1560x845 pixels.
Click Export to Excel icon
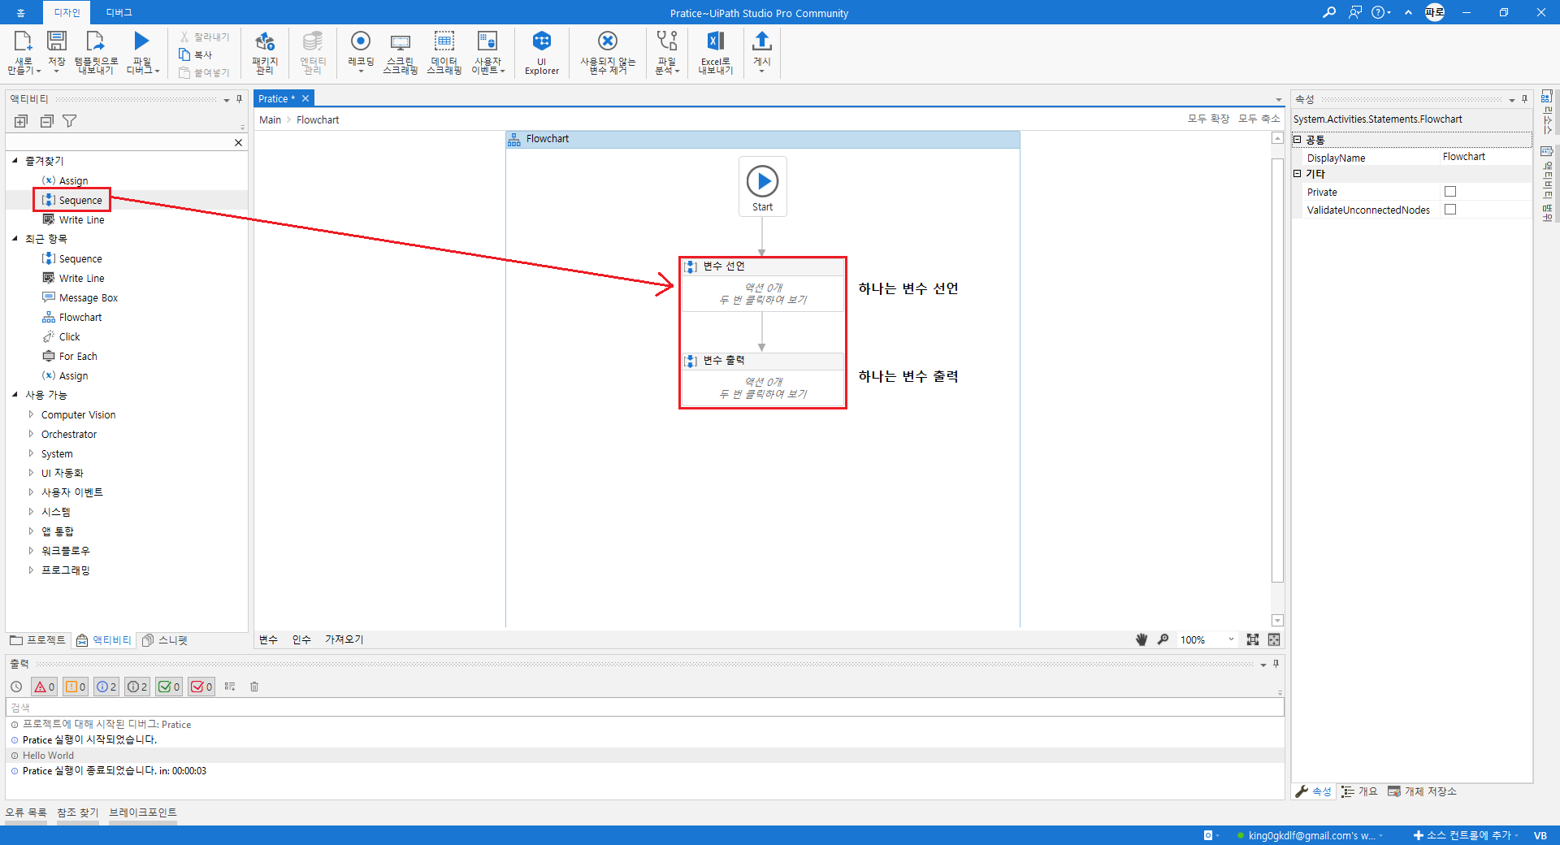coord(715,42)
